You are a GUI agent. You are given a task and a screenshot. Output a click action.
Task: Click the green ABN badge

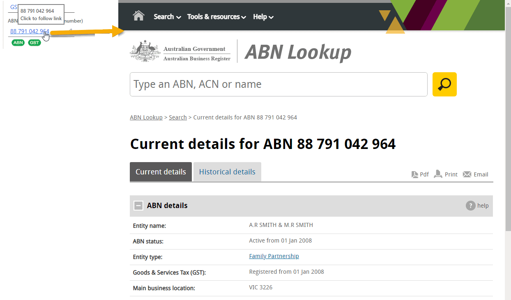click(x=18, y=43)
